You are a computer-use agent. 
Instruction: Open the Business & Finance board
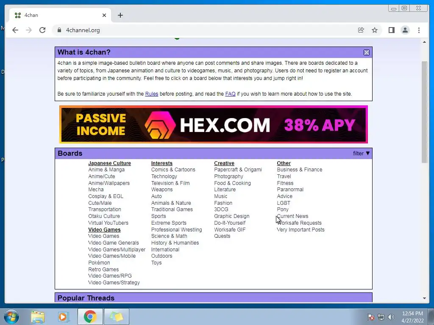click(x=300, y=170)
